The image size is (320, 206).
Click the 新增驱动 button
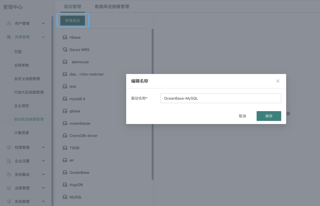click(x=72, y=20)
